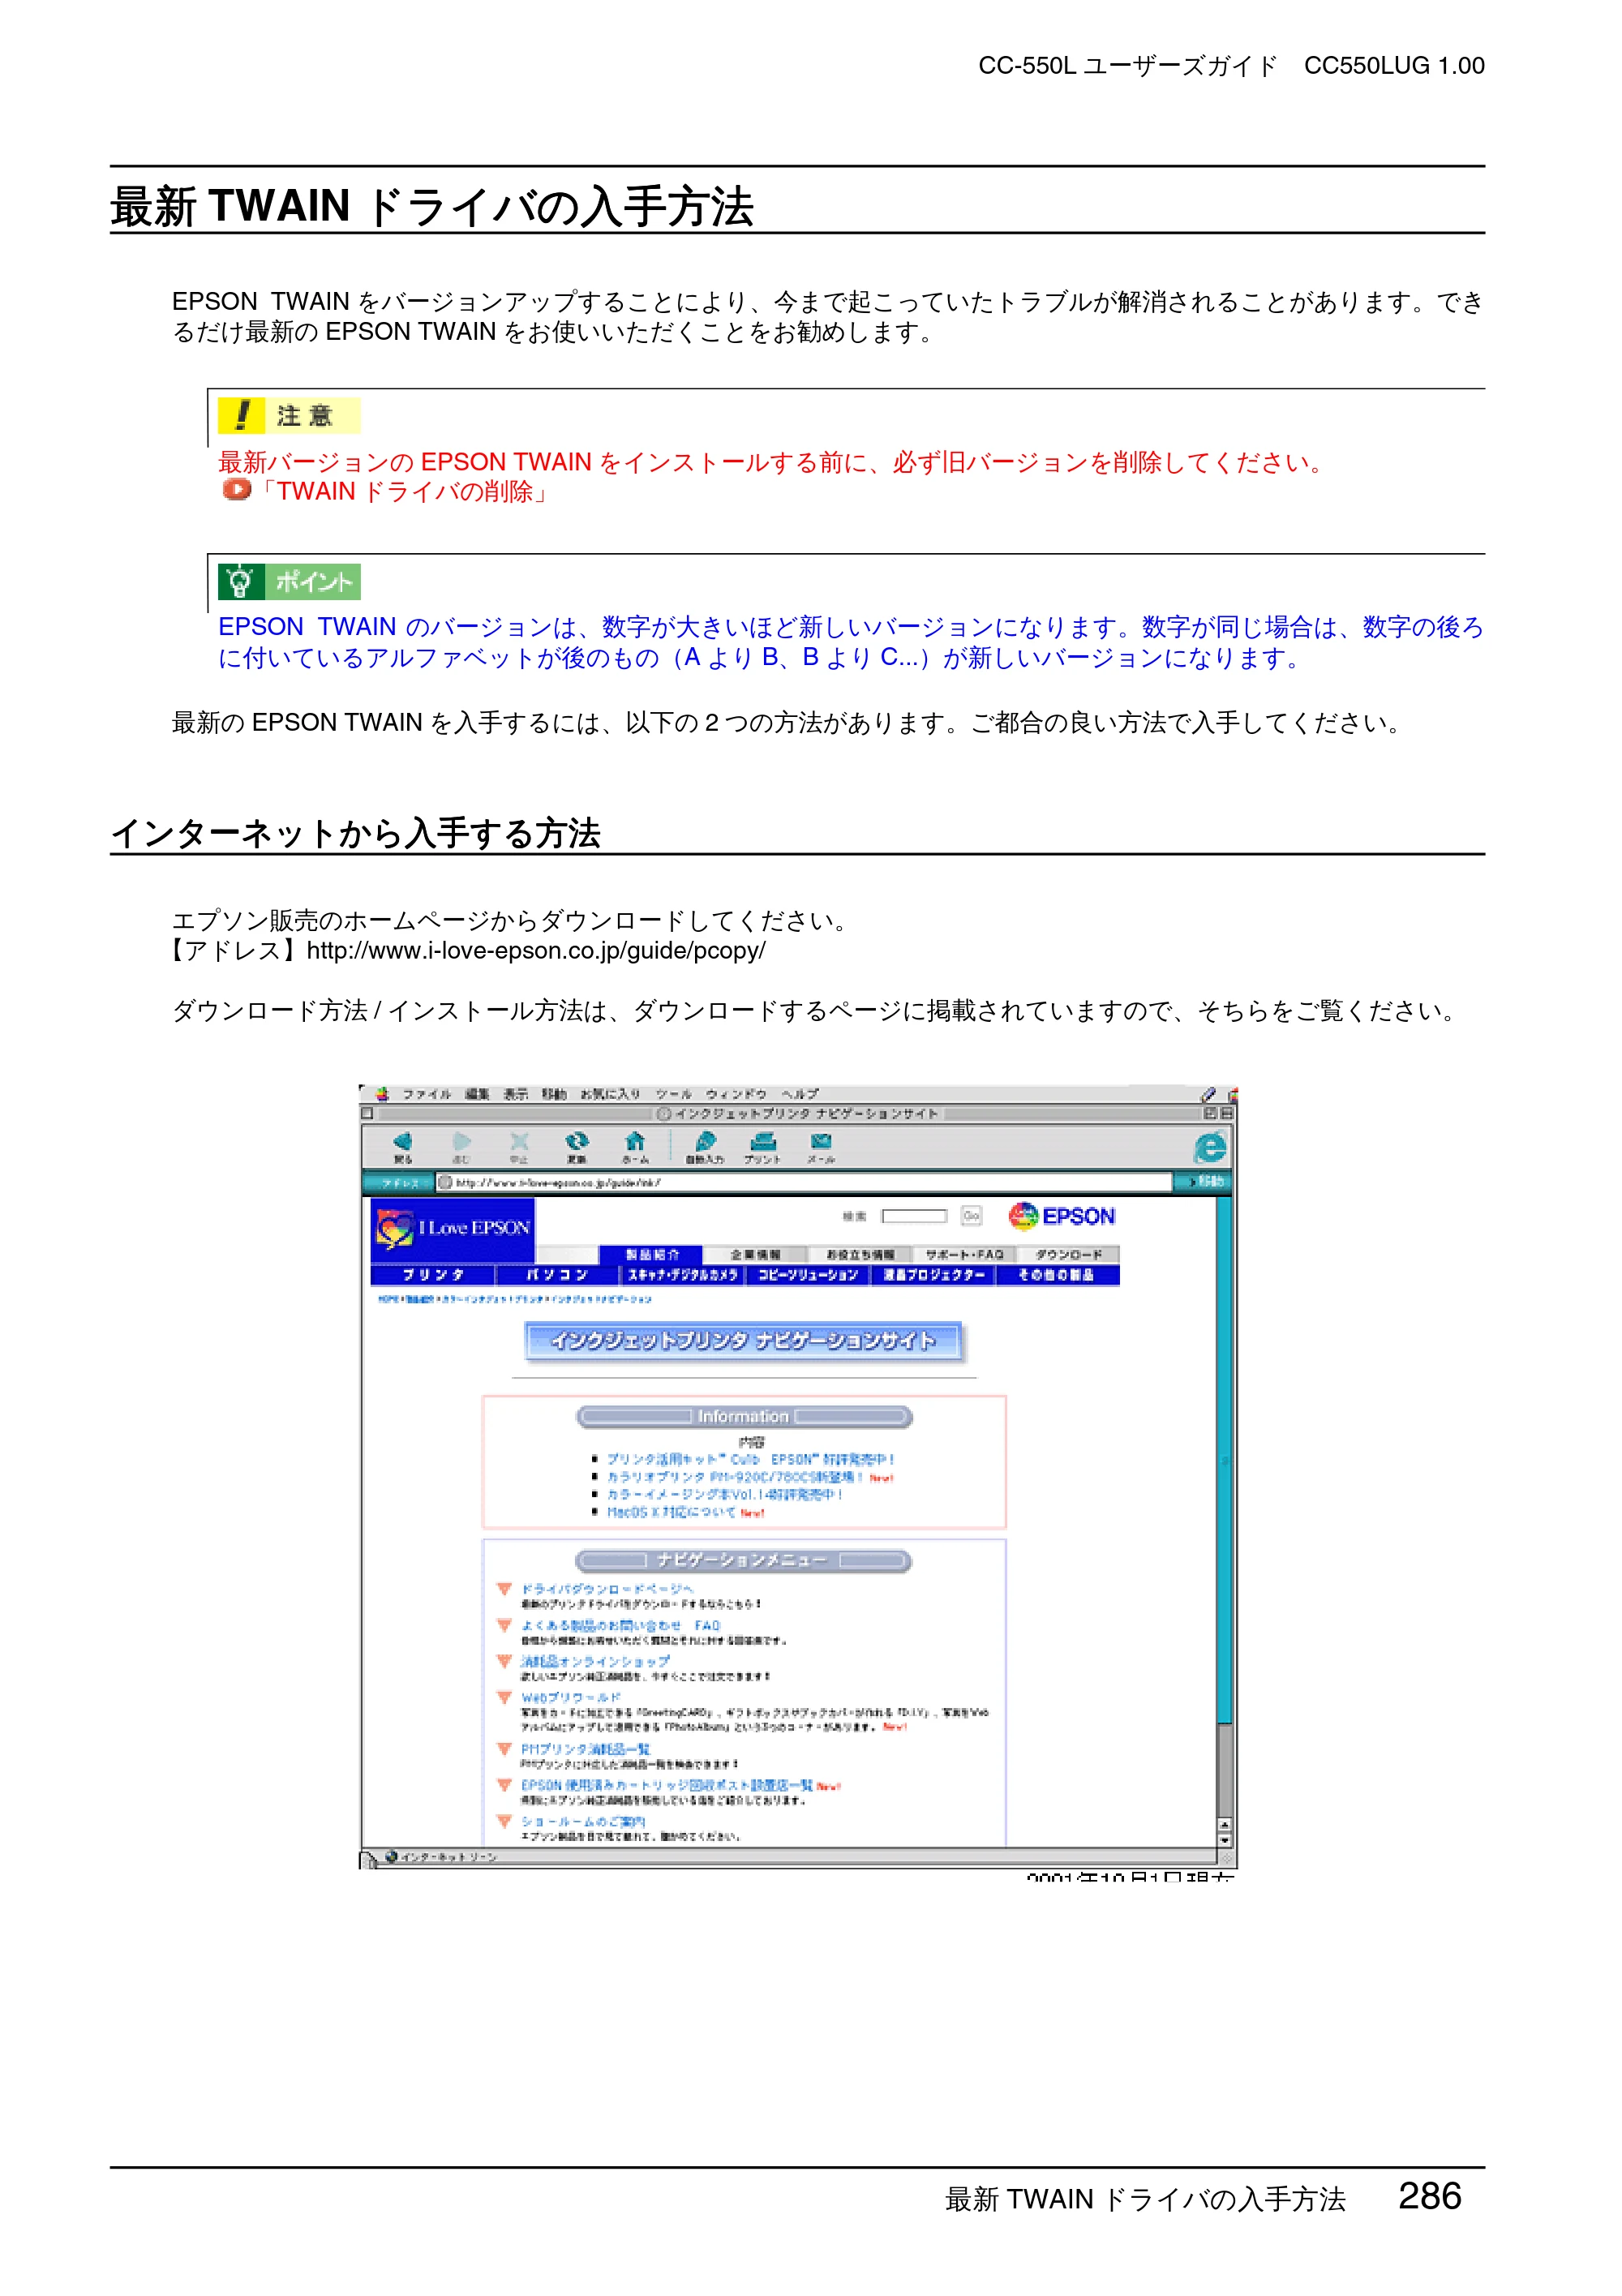Open the 編集 menu

tap(477, 1094)
